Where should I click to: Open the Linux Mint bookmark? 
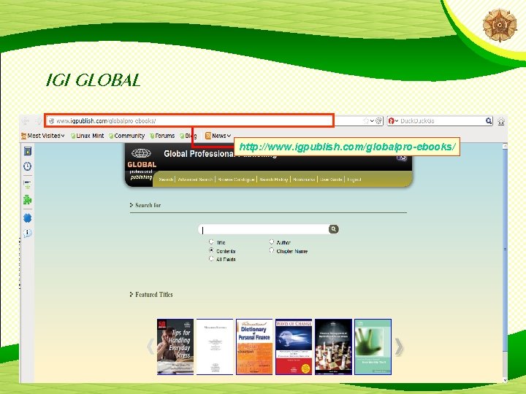[x=87, y=136]
